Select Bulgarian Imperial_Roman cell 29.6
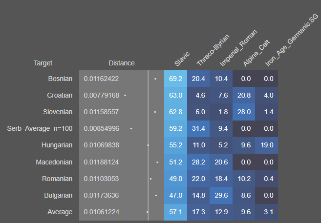Screen dimensions: 321x223 point(221,195)
